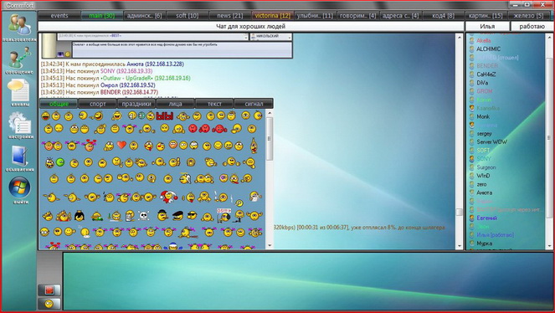Open the праздники emoticon tab
Viewport: 555px width, 313px height.
(x=136, y=104)
